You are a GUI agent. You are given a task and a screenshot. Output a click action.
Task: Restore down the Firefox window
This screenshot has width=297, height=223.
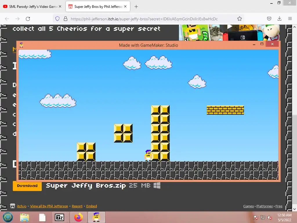tap(279, 3)
